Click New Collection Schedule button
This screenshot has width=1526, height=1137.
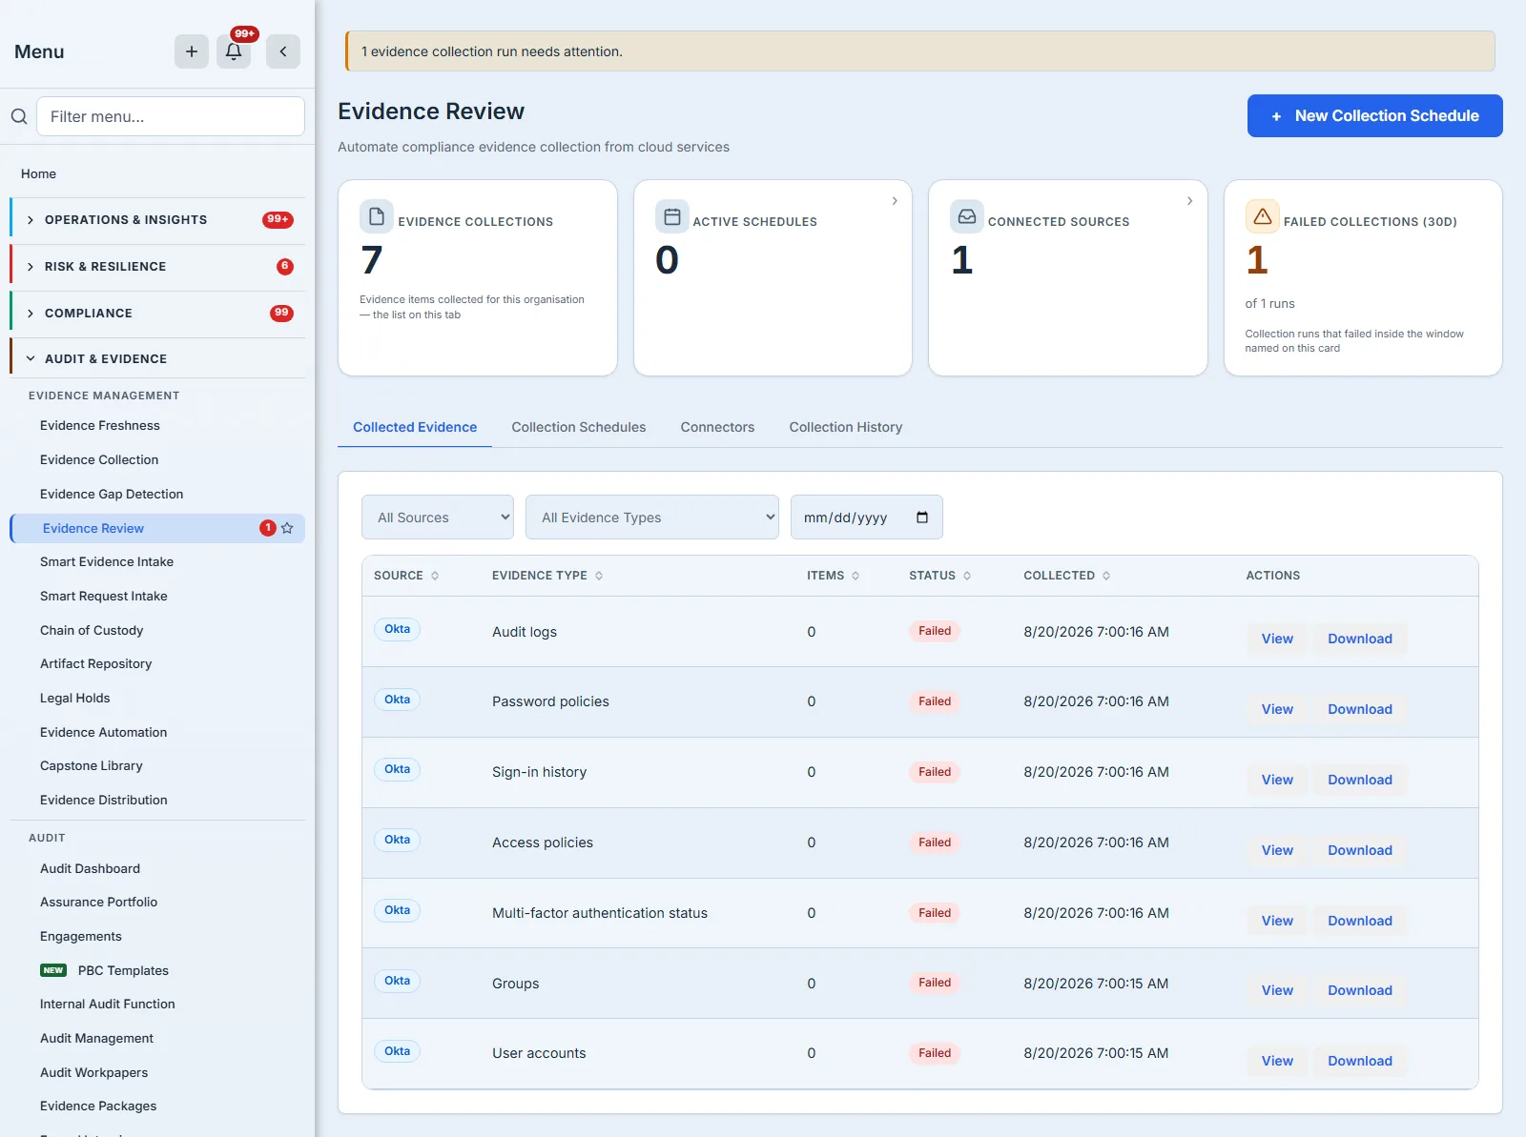point(1375,115)
